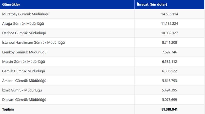Viewport: 205px width, 114px height.
Task: Click the Toplam row label
Action: 8,109
